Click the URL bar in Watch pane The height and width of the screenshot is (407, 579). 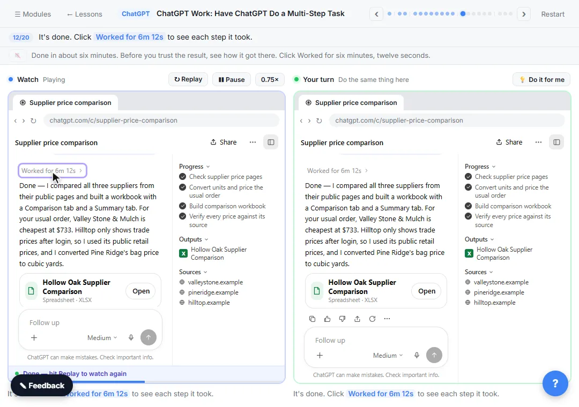tap(161, 120)
